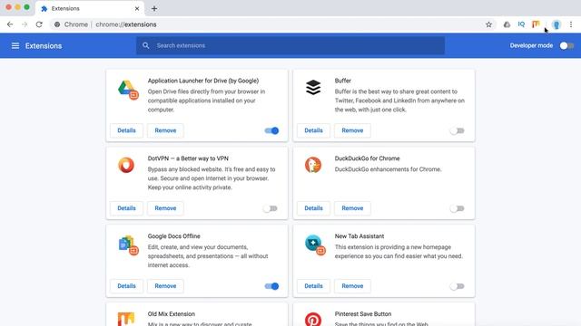The image size is (581, 326).
Task: Click the Old Mix Extension logo
Action: [x=126, y=319]
